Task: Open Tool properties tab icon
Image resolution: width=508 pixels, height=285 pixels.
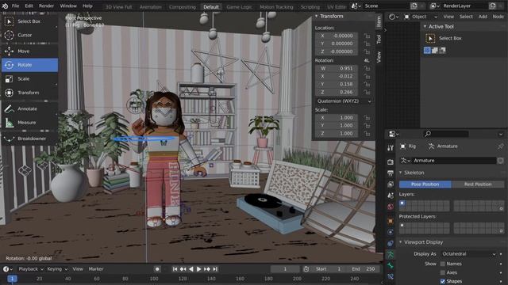Action: (x=391, y=148)
